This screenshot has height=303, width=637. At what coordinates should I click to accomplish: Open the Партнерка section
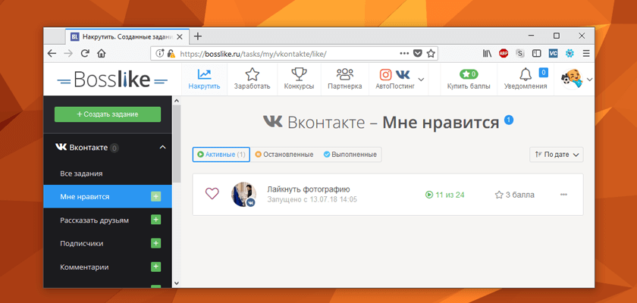(x=345, y=79)
